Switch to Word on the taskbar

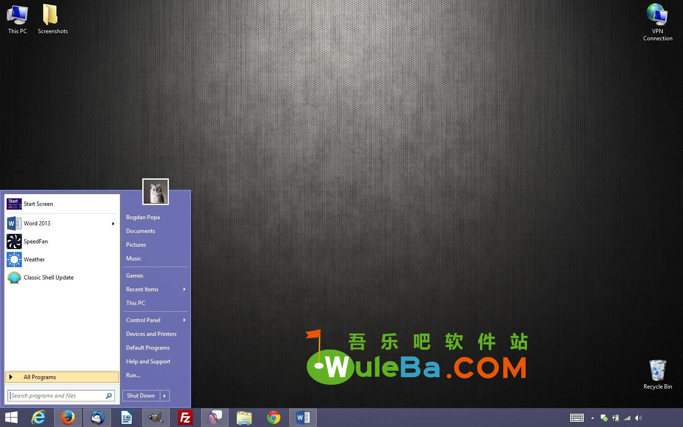(303, 418)
